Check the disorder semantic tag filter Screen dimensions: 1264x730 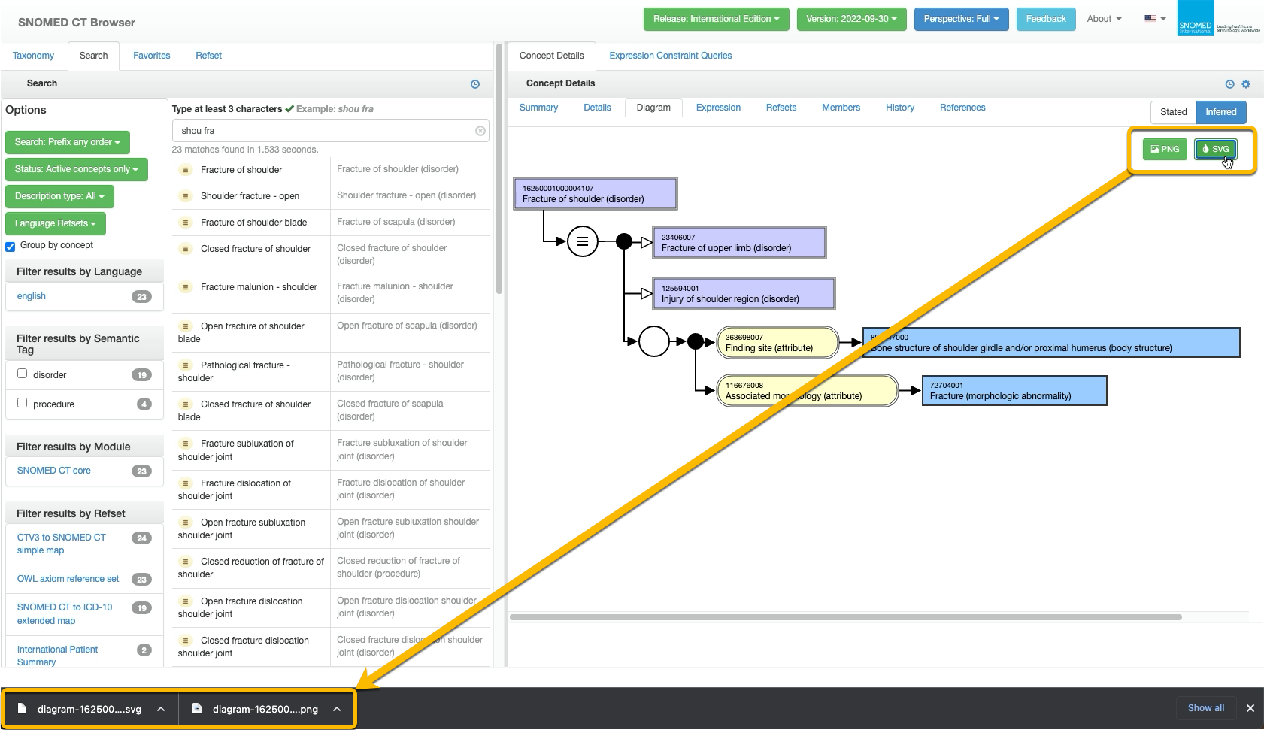coord(23,374)
